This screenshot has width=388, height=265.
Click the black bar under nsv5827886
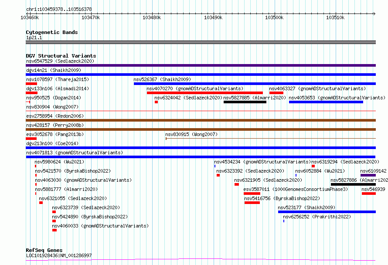[354, 184]
